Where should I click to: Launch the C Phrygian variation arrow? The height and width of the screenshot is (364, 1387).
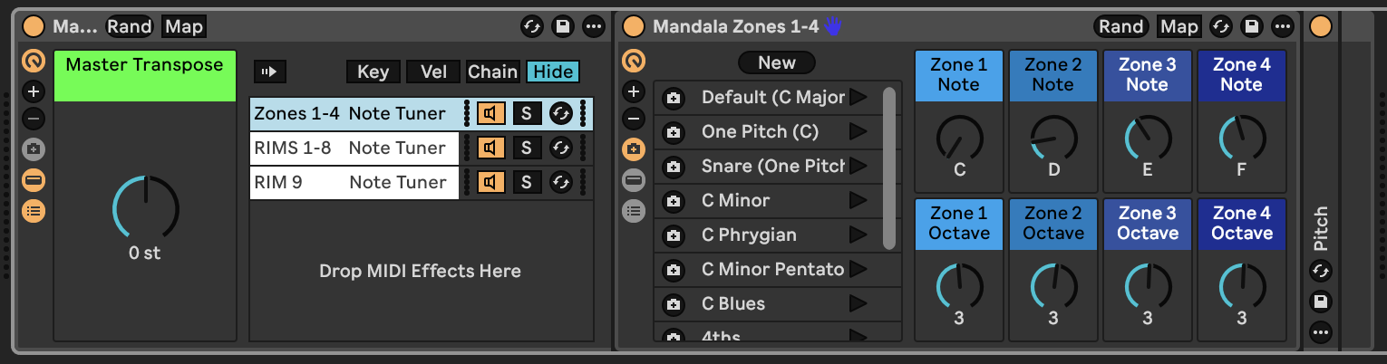pos(858,235)
